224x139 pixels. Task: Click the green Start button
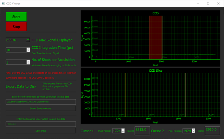(x=16, y=16)
